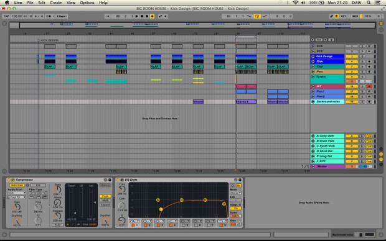The image size is (386, 241).
Task: Toggle the yellow MIDI overdub button
Action: [152, 16]
